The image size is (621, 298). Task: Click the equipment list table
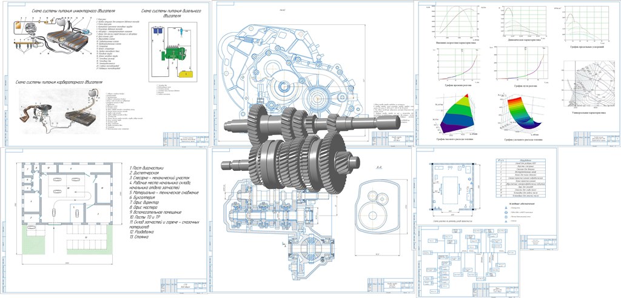(x=520, y=178)
